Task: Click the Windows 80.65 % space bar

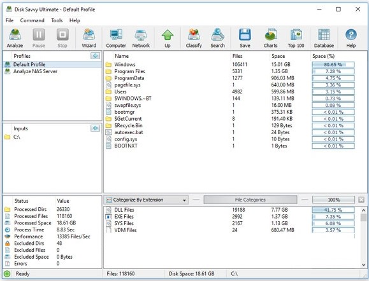Action: tap(333, 65)
